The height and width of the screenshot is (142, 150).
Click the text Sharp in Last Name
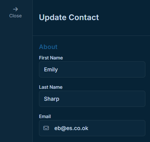click(52, 99)
